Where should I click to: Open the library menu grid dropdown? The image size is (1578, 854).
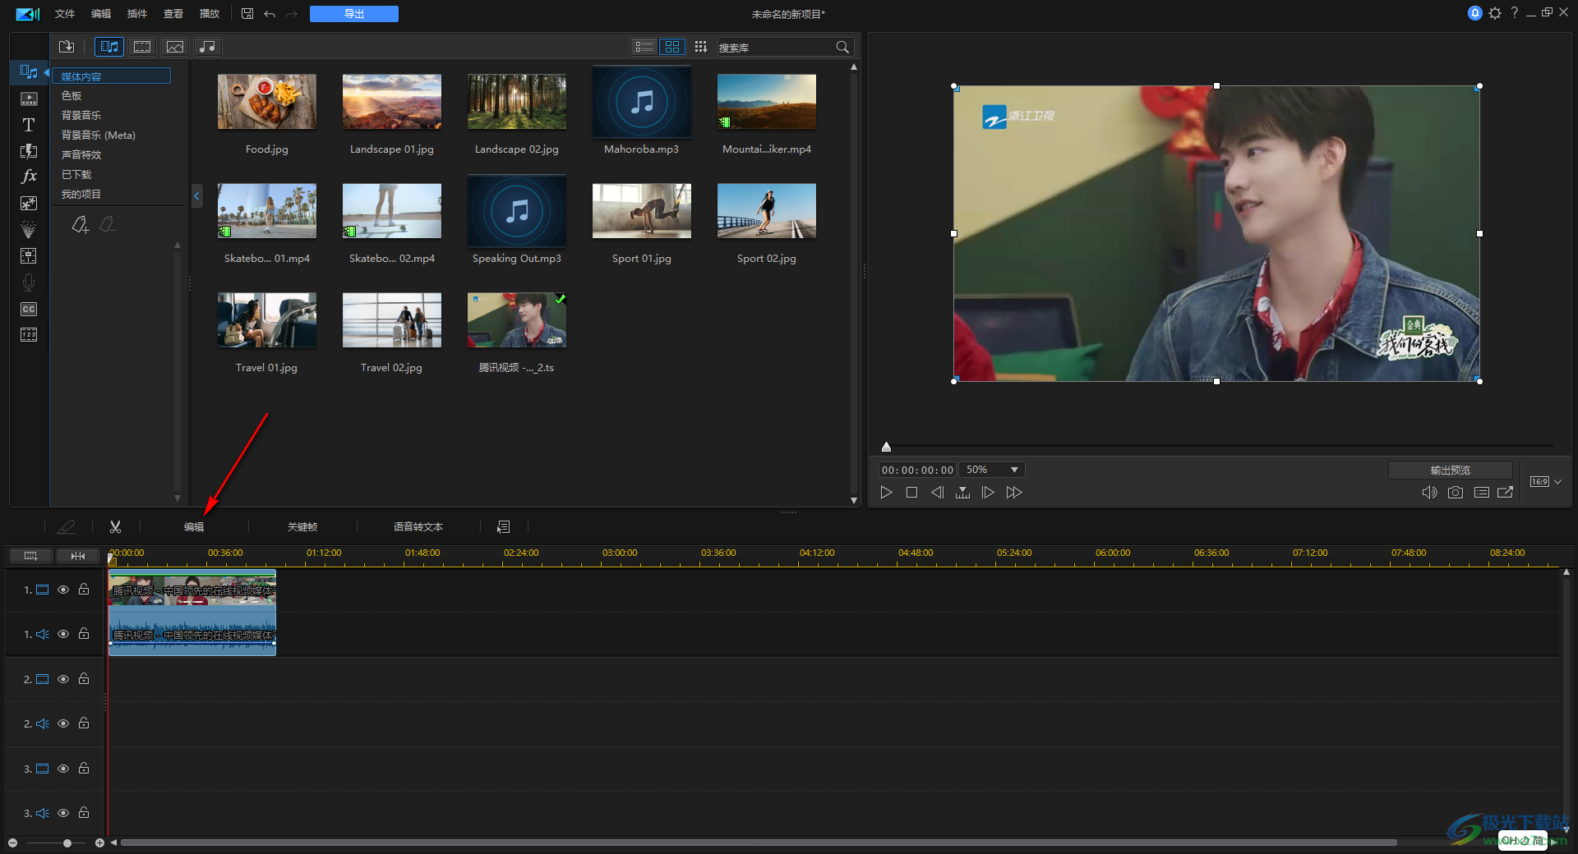[x=700, y=47]
